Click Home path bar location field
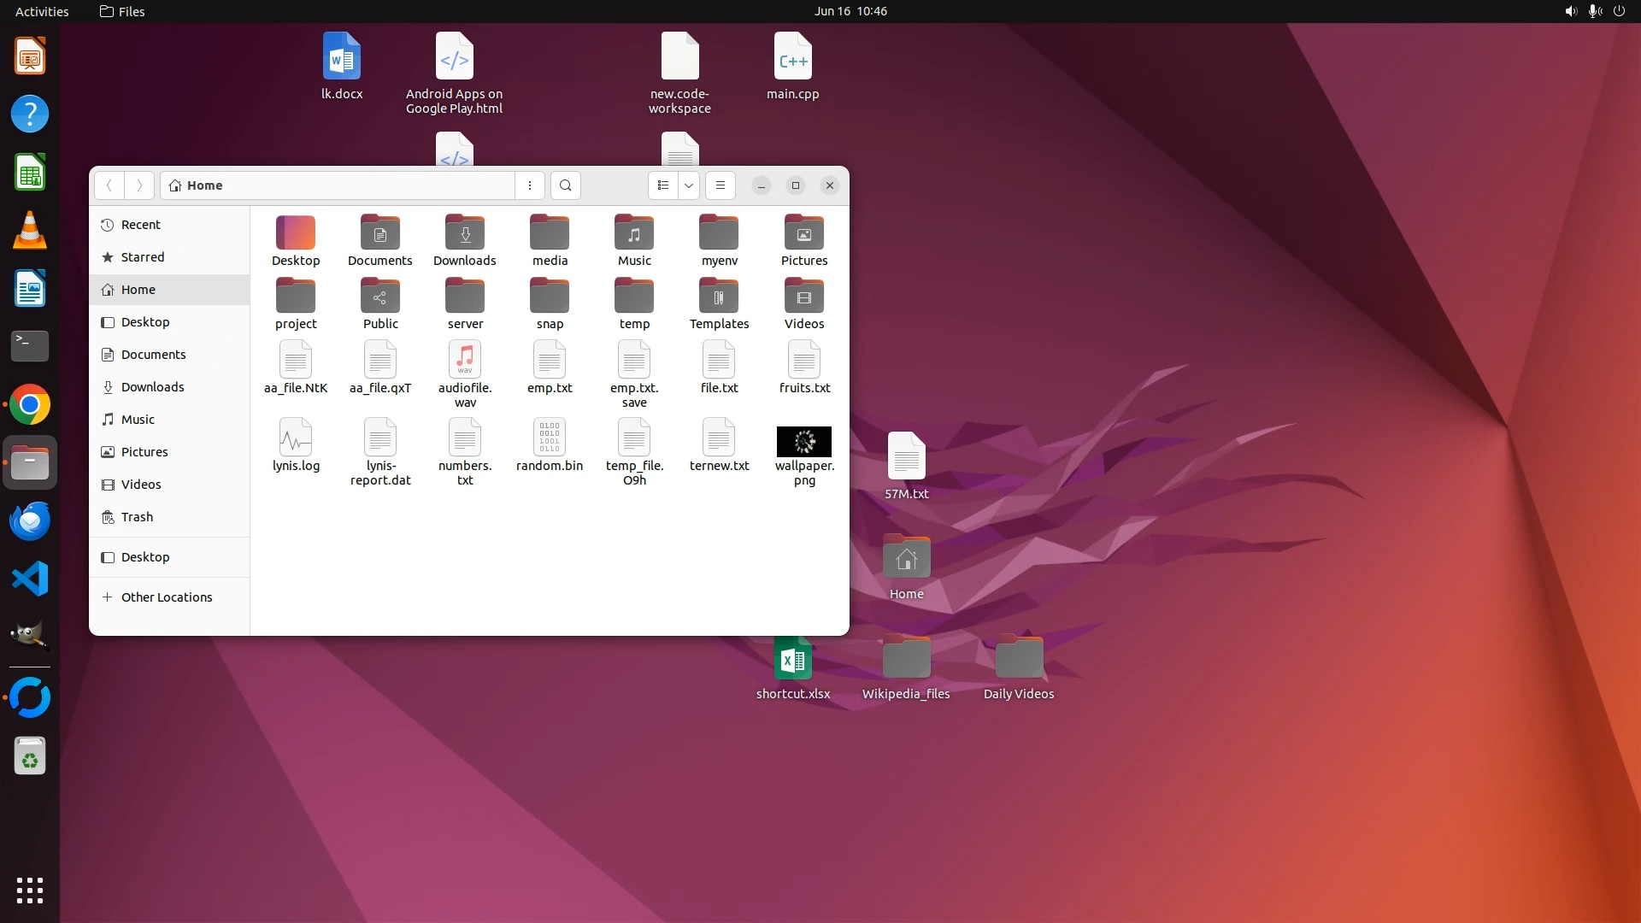This screenshot has height=923, width=1641. pyautogui.click(x=342, y=185)
